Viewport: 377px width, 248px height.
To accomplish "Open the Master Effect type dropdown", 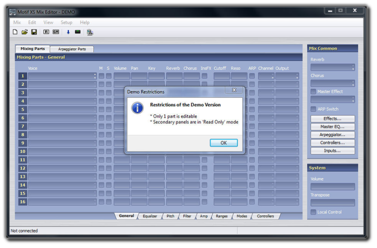I will (x=332, y=99).
